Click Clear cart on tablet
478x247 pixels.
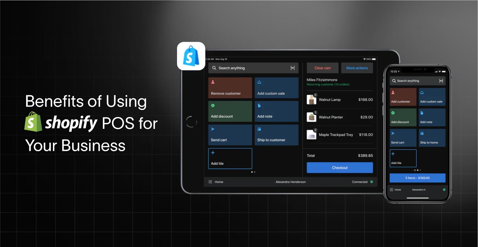tap(323, 68)
